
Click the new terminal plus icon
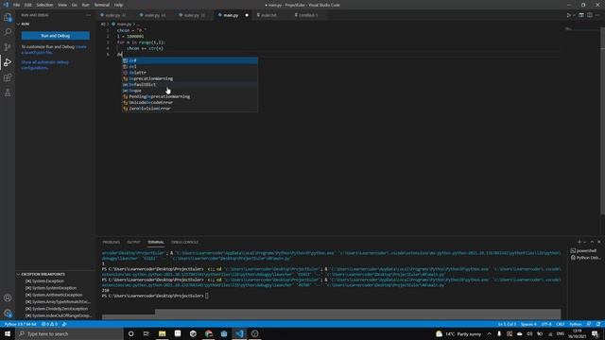(x=579, y=242)
